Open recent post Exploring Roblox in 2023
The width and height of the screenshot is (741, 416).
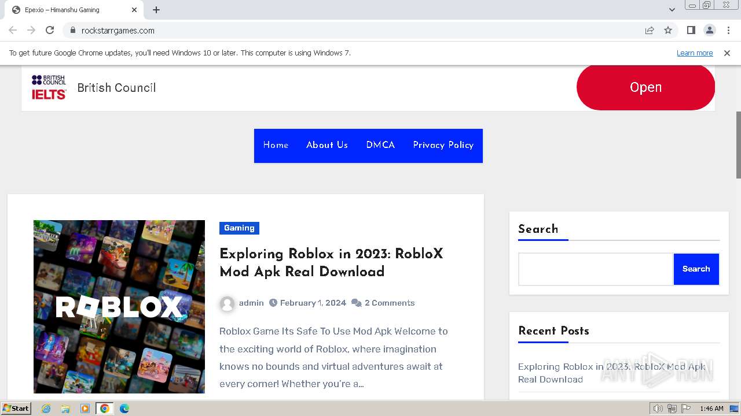click(x=612, y=373)
